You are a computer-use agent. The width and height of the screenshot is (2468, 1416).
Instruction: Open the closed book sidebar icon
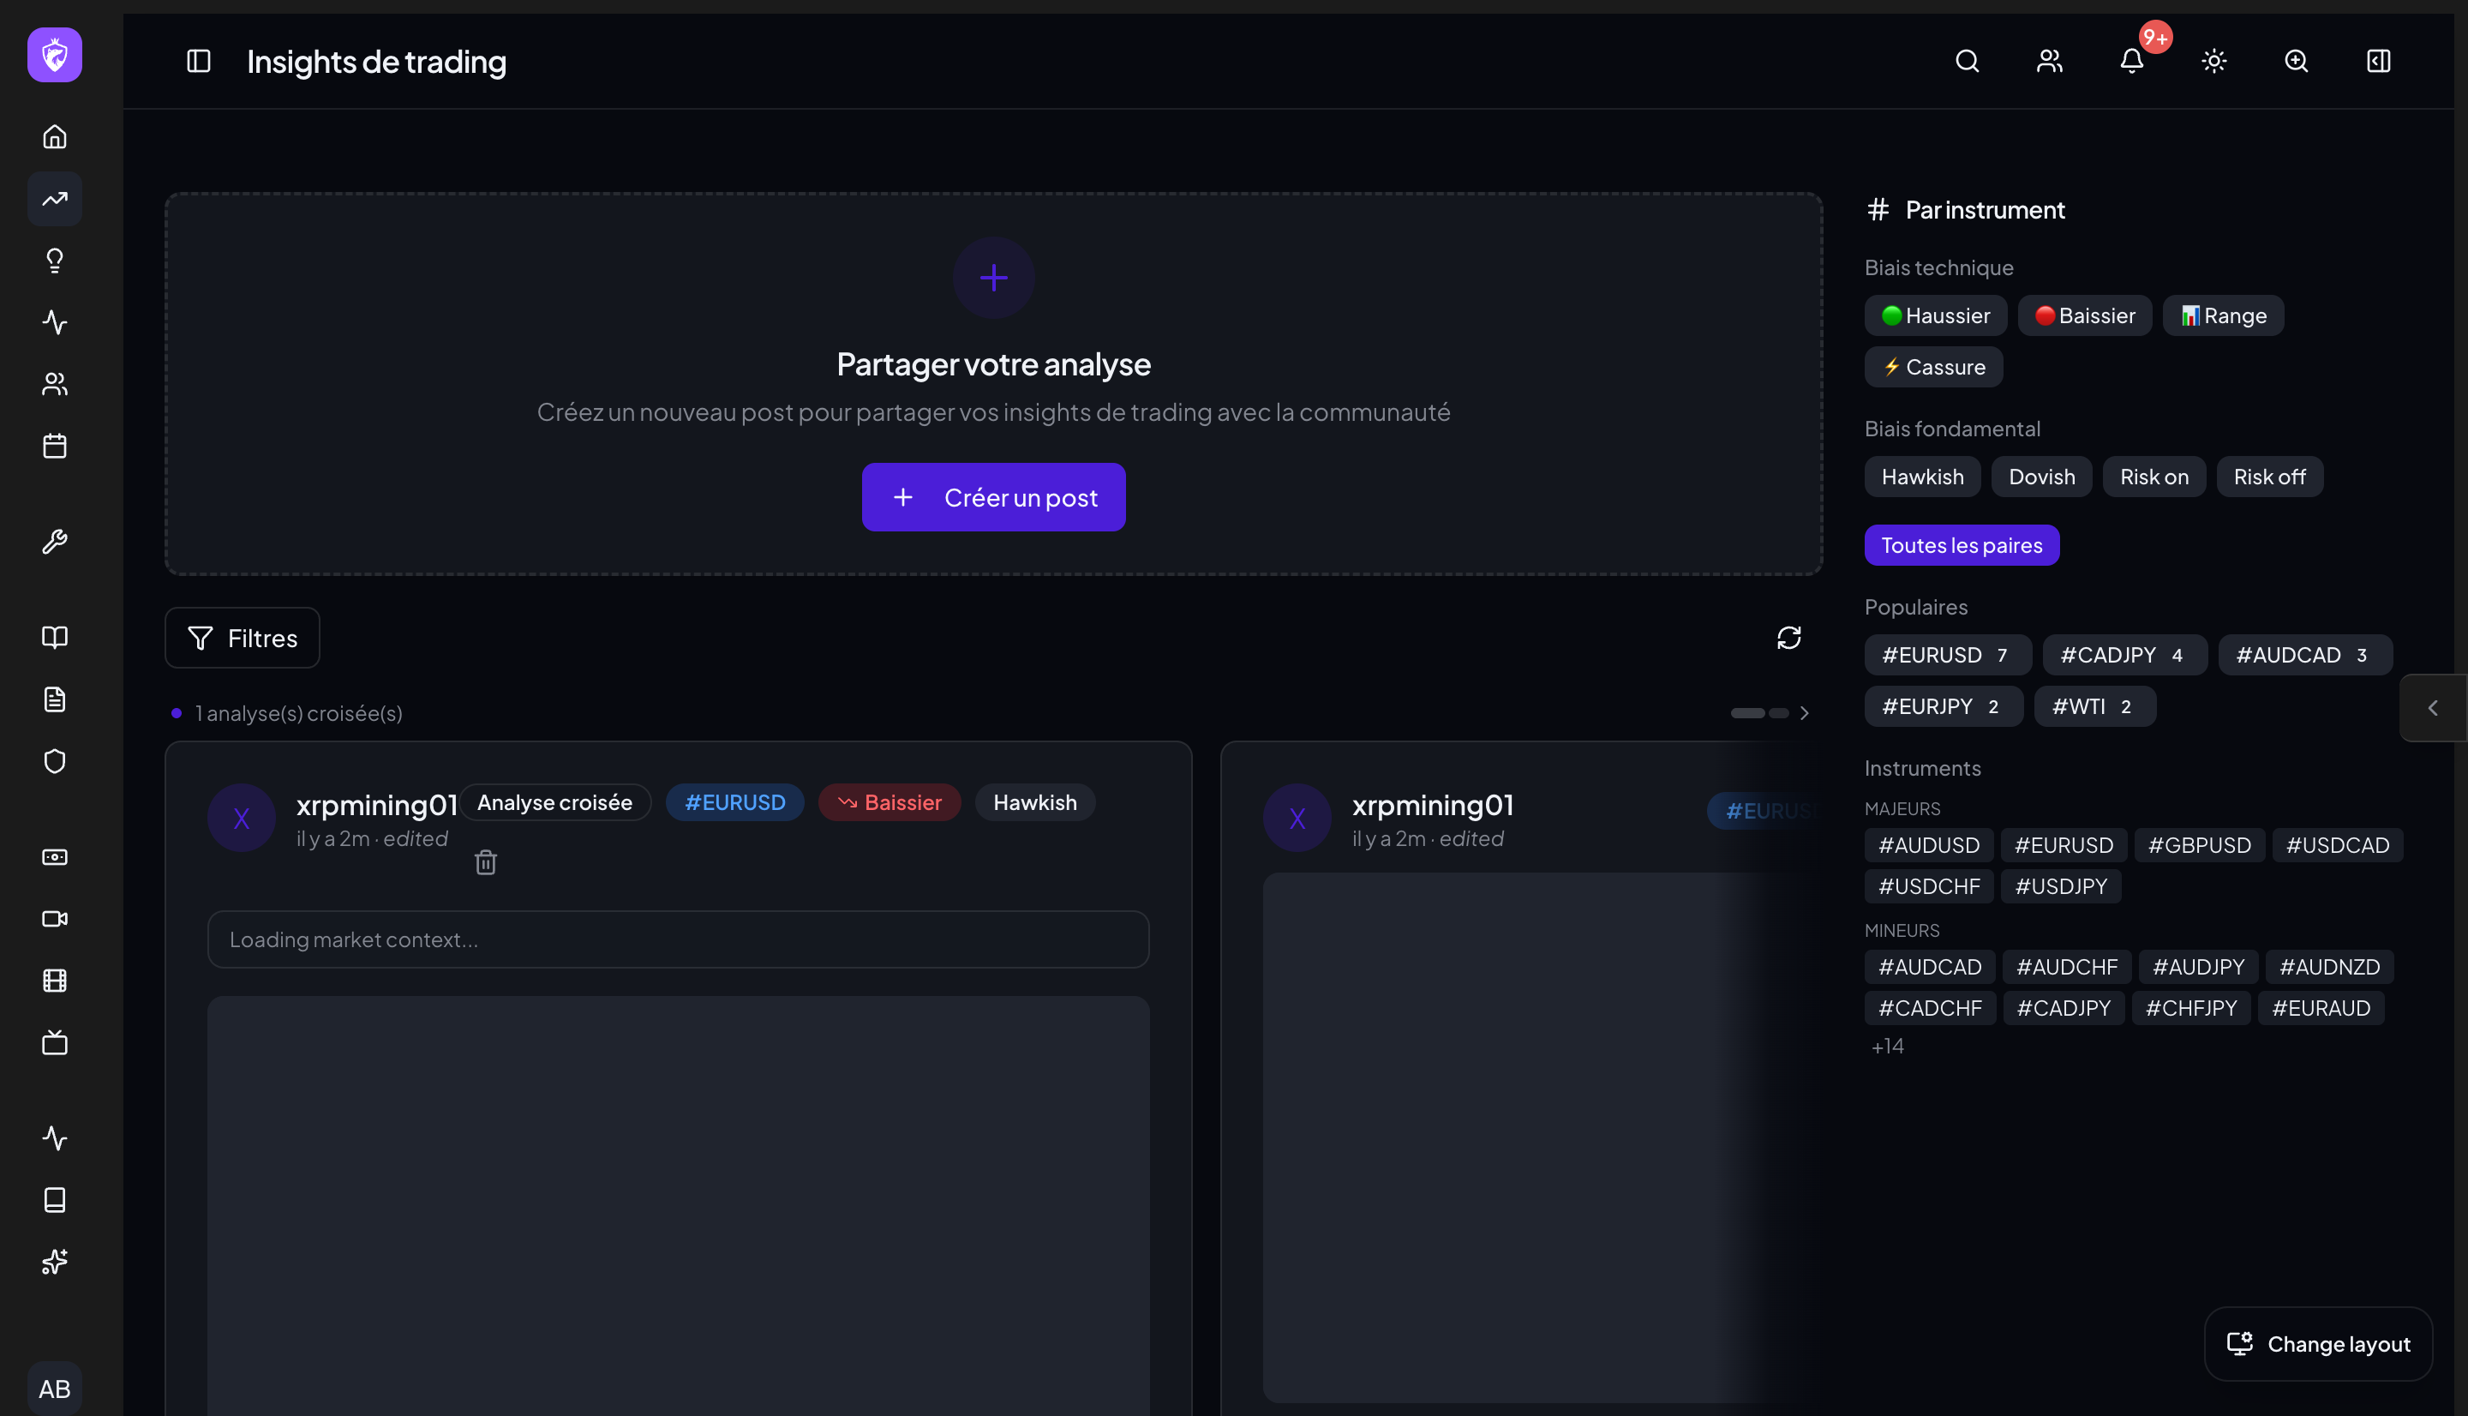[x=55, y=1200]
